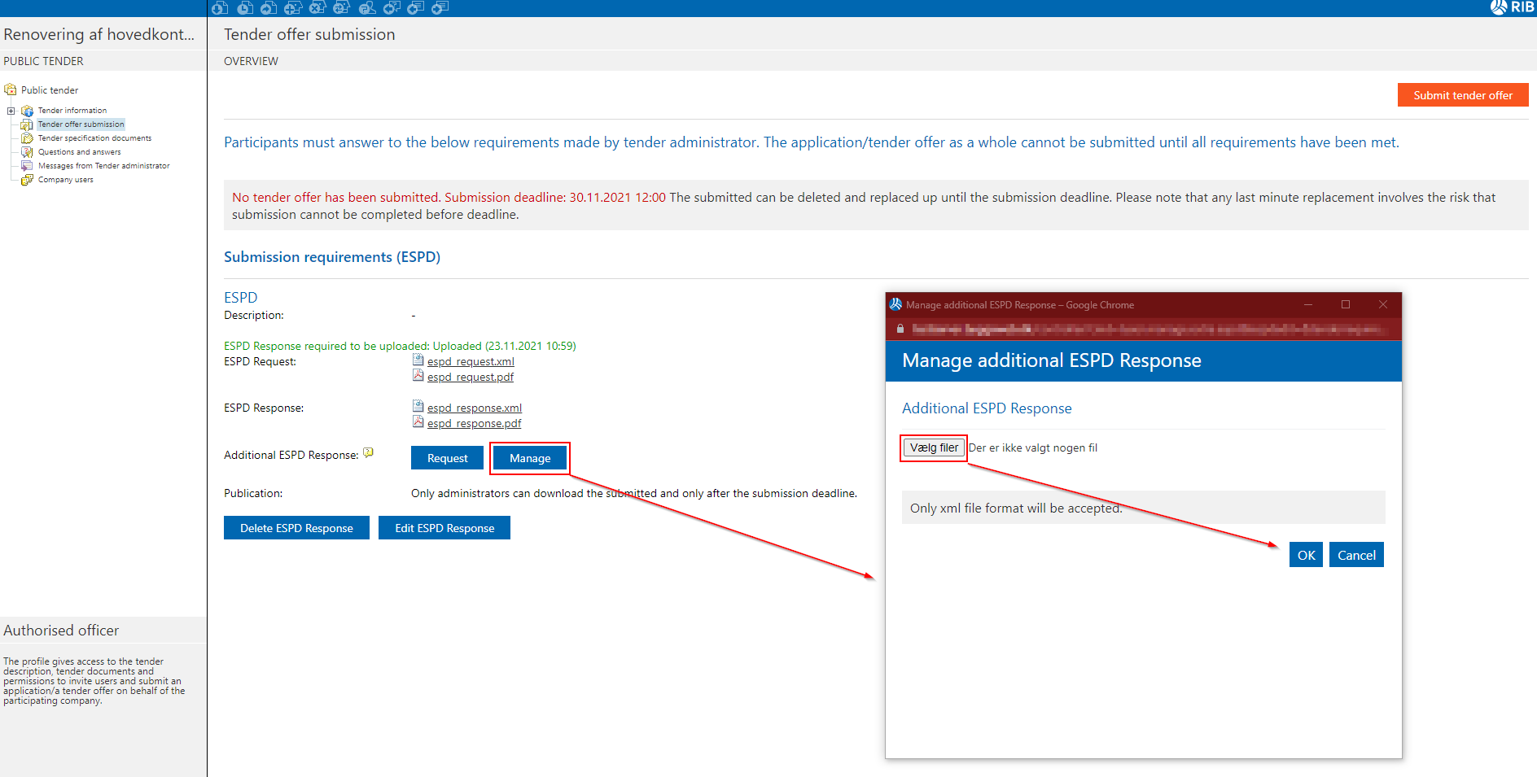Expand the Tender information tree node
This screenshot has width=1537, height=777.
click(10, 110)
